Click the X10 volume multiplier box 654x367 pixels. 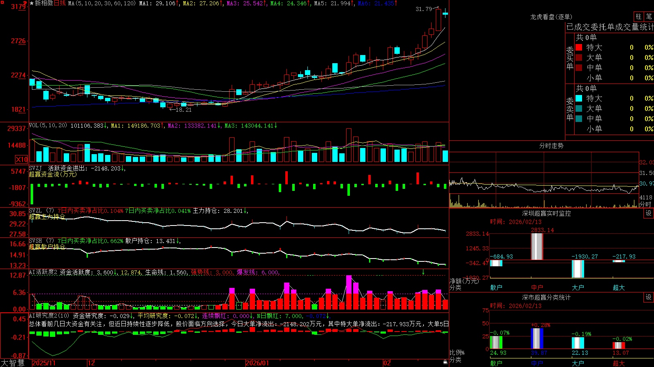22,159
